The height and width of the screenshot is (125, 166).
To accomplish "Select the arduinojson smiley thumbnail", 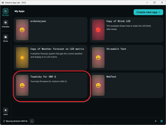I will [22, 30].
